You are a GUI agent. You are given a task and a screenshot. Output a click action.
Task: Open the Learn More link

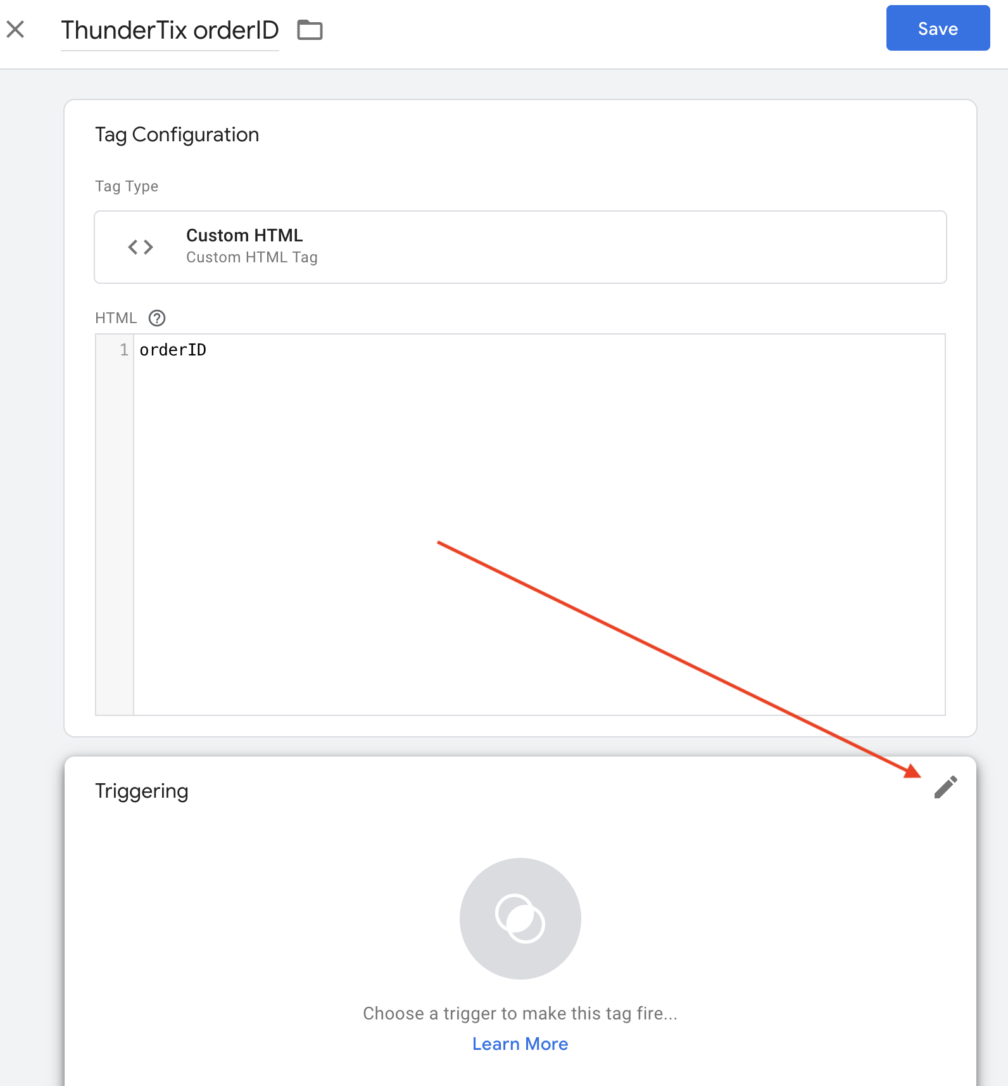[520, 1044]
